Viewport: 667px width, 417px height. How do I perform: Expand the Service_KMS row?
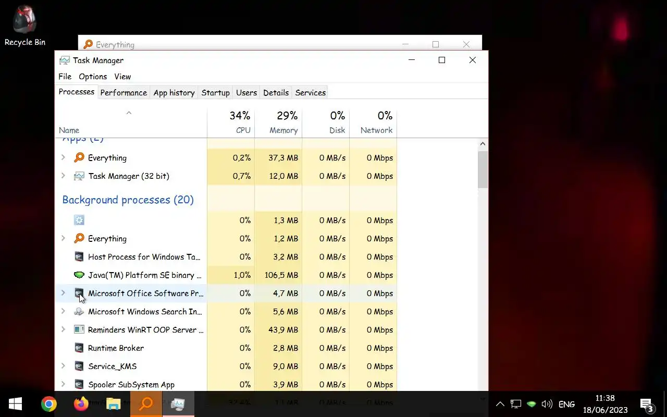pos(63,366)
